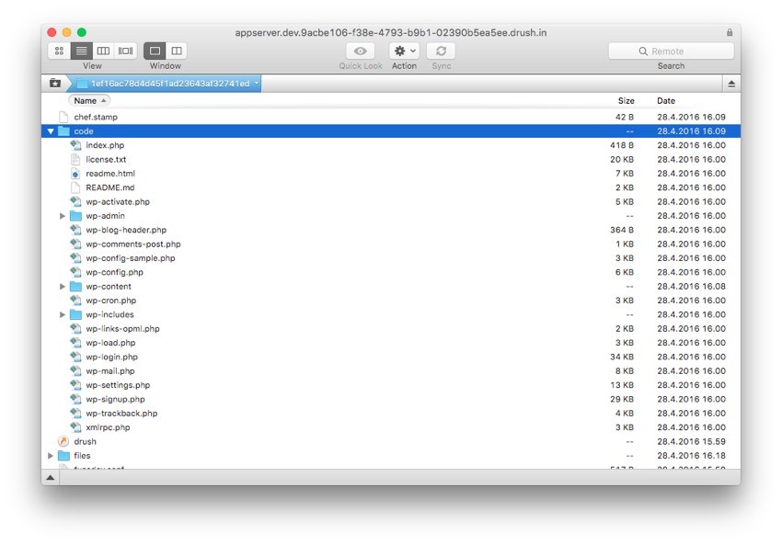This screenshot has width=782, height=545.
Task: Sort by the Date column header
Action: click(x=666, y=100)
